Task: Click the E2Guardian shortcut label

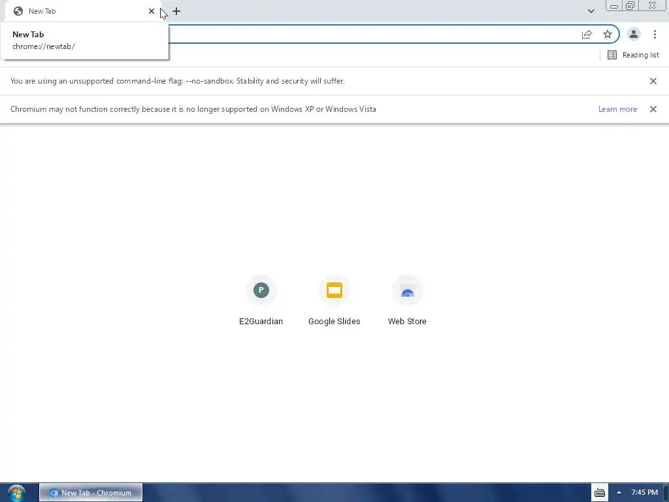Action: point(261,322)
